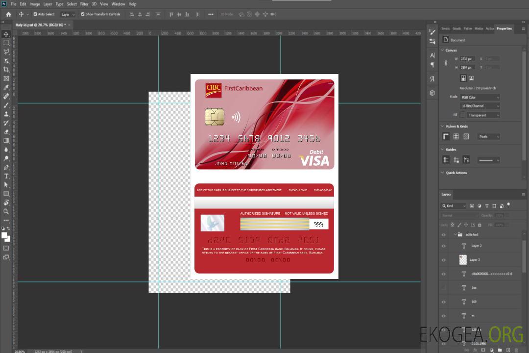Set canvas to landscape orientation
The height and width of the screenshot is (353, 529).
(x=471, y=78)
